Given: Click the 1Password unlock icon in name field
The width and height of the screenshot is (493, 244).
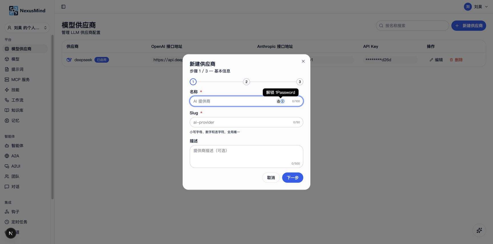Looking at the screenshot, I should click(280, 101).
